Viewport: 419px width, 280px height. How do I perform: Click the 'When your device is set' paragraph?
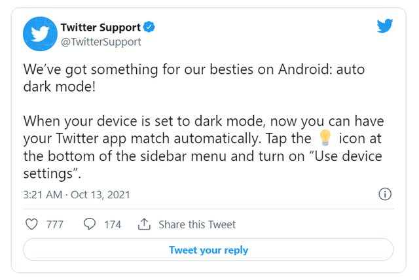point(204,147)
